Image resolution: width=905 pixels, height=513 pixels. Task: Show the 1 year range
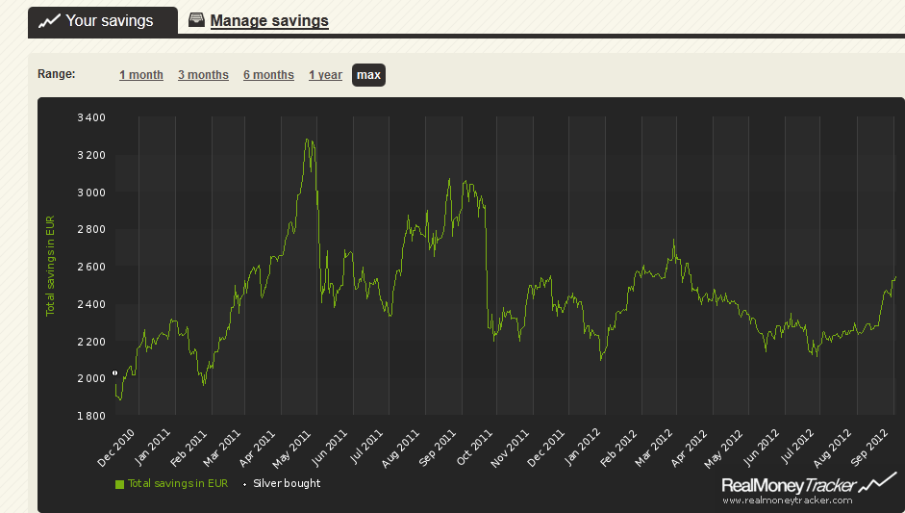(x=325, y=75)
